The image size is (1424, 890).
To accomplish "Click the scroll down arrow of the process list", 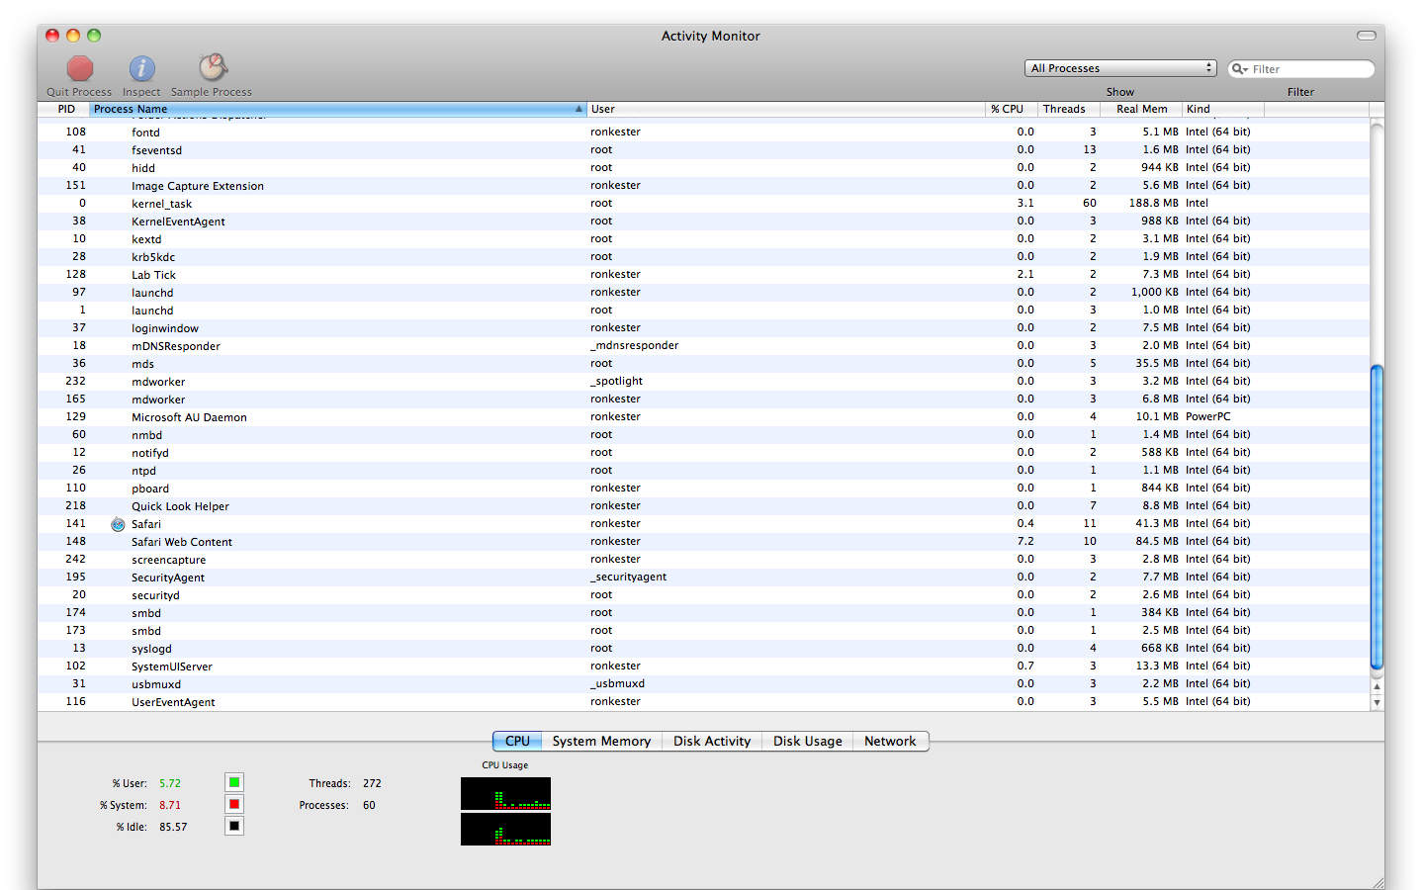I will pyautogui.click(x=1377, y=702).
